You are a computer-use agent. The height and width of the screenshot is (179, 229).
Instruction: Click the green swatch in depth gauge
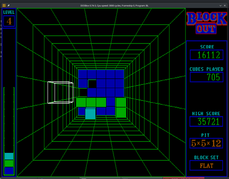[9, 163]
